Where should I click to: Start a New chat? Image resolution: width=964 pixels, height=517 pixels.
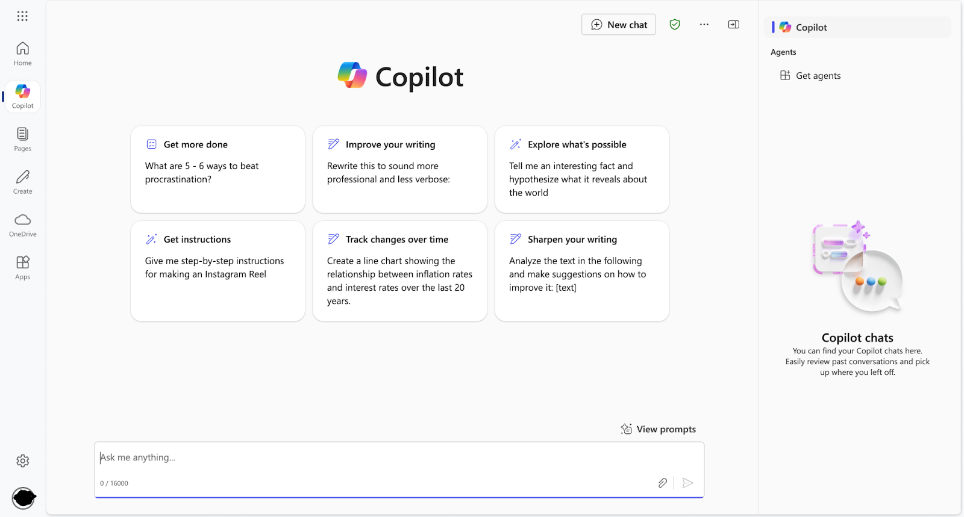point(619,25)
